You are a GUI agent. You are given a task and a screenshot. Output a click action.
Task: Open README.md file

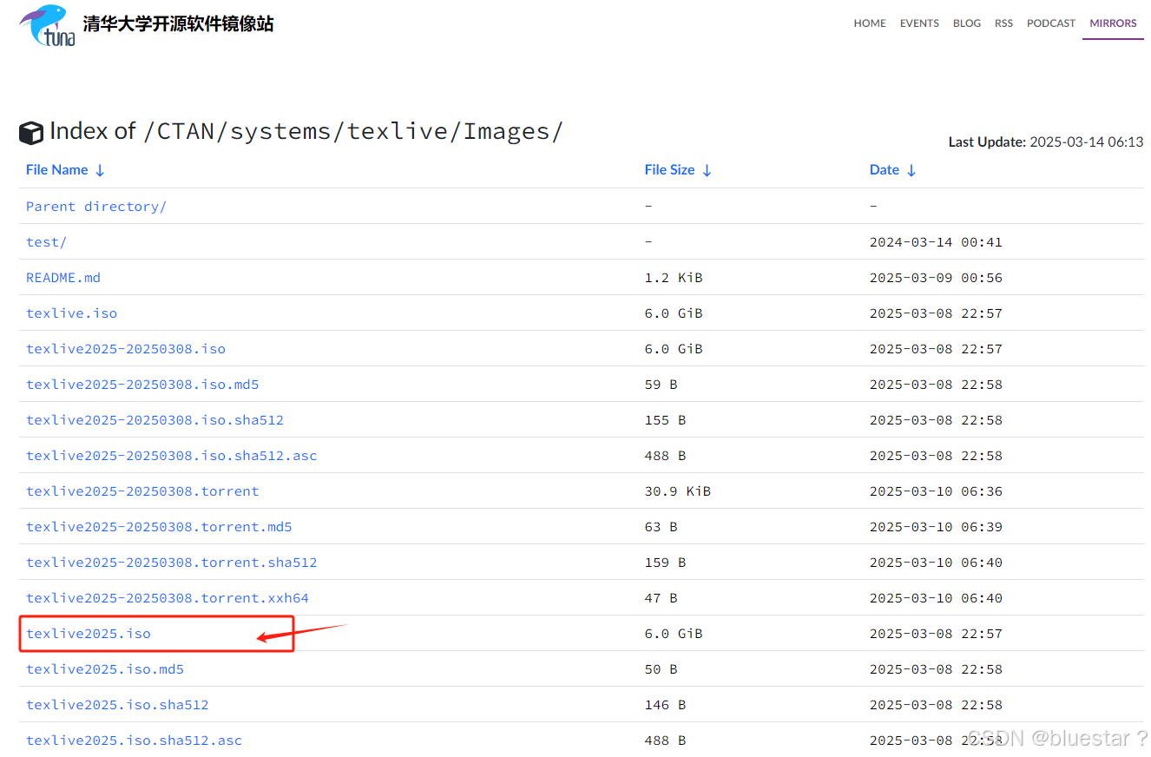(63, 278)
